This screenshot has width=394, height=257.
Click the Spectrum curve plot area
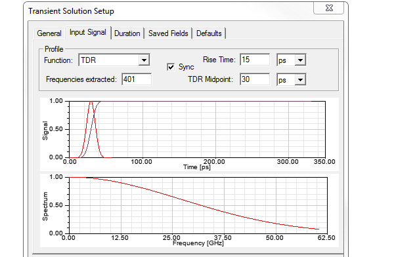[198, 205]
